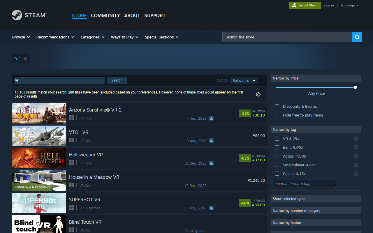Check the Indie tag filter
Image resolution: width=373 pixels, height=233 pixels.
tap(277, 147)
